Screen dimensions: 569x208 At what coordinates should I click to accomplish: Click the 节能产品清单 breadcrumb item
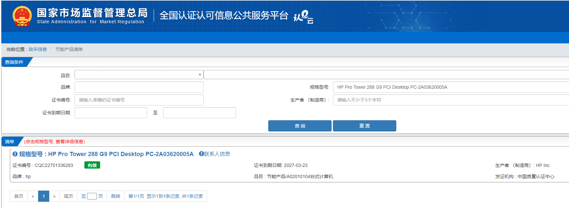point(69,49)
